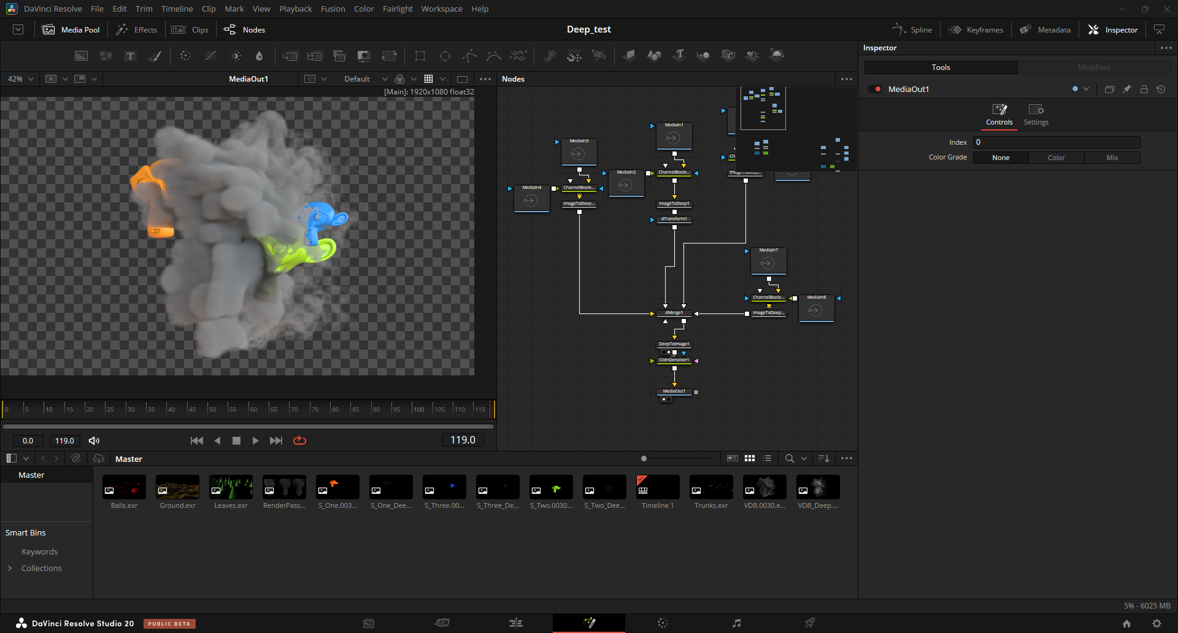Screen dimensions: 1178x633
Task: Open the Workspace menu
Action: pos(442,9)
